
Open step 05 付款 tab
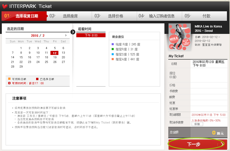(204, 16)
